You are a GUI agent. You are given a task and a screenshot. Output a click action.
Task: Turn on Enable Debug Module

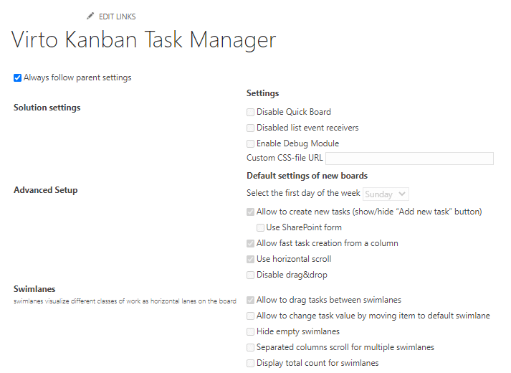[250, 143]
